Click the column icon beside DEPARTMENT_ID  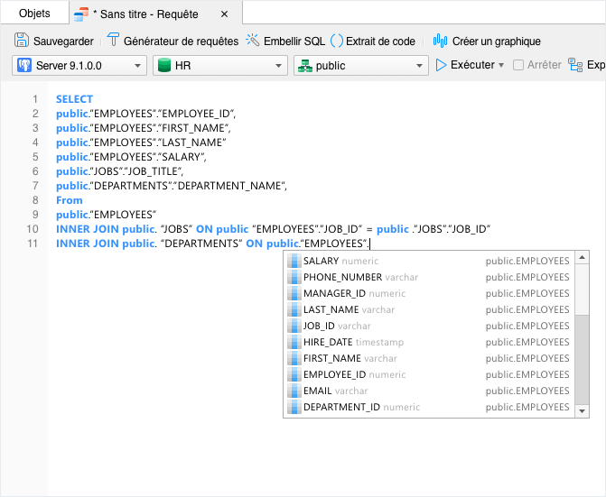coord(294,407)
